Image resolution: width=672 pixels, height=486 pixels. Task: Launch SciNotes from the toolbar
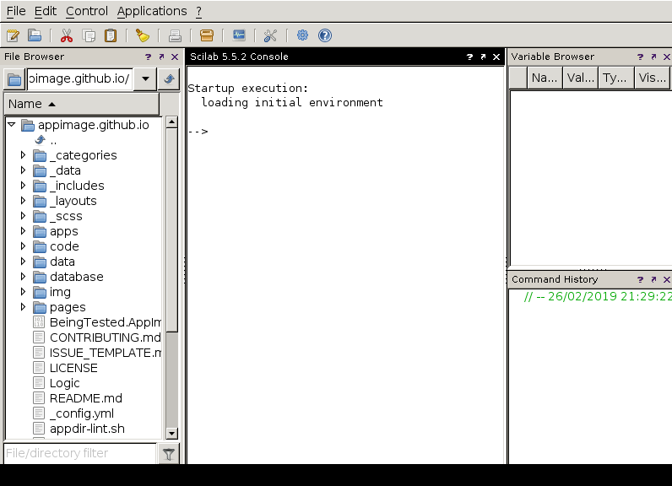[x=13, y=35]
